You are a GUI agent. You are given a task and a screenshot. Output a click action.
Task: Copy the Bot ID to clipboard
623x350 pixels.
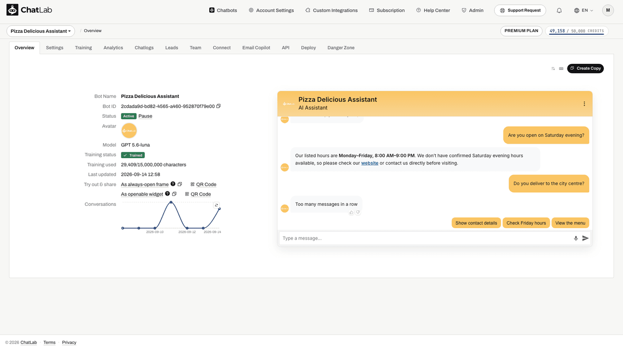pos(219,106)
